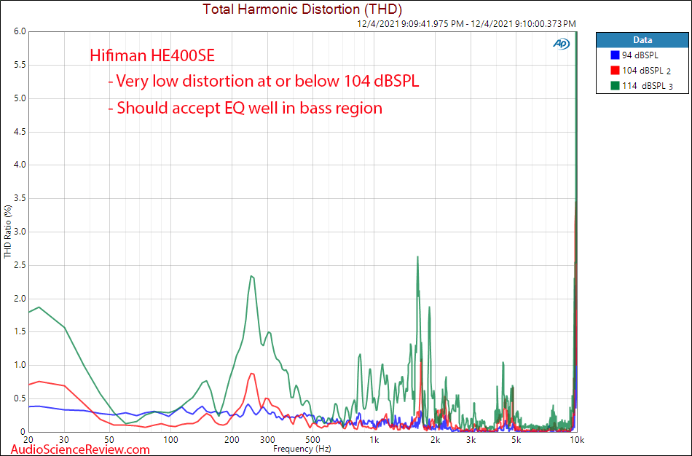
Task: Click the 'Should accept EQ well' annotation
Action: coord(245,108)
